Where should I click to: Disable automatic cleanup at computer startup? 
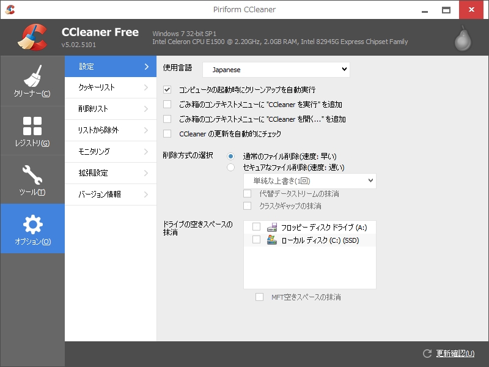(x=167, y=90)
